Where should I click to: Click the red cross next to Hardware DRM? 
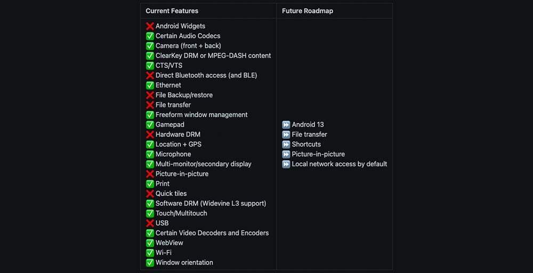150,134
